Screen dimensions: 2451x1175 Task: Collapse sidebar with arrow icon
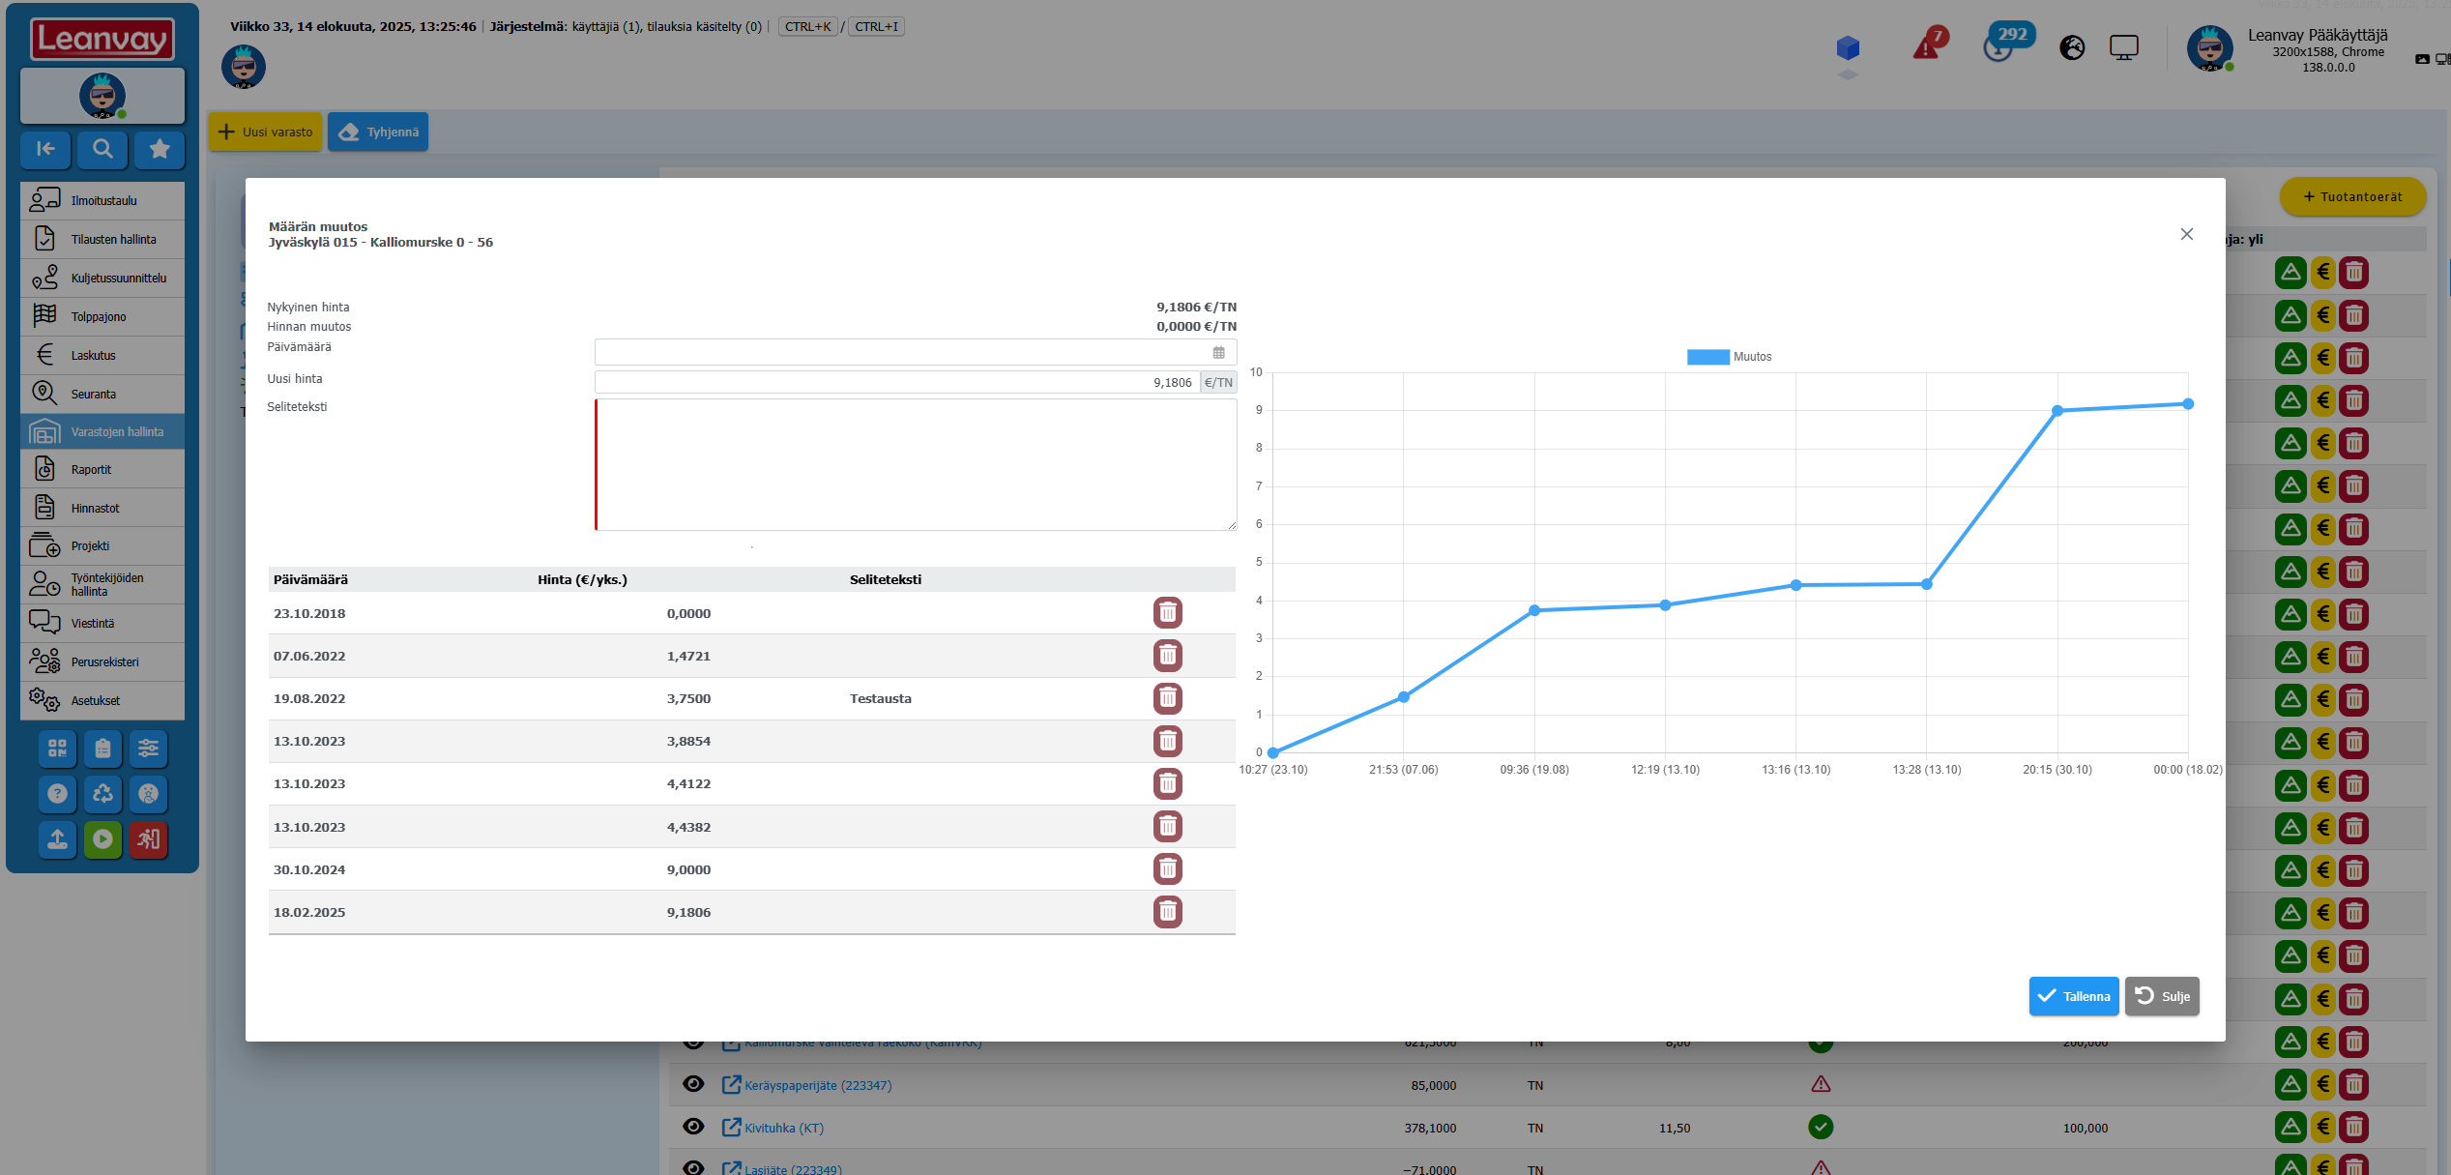coord(45,149)
